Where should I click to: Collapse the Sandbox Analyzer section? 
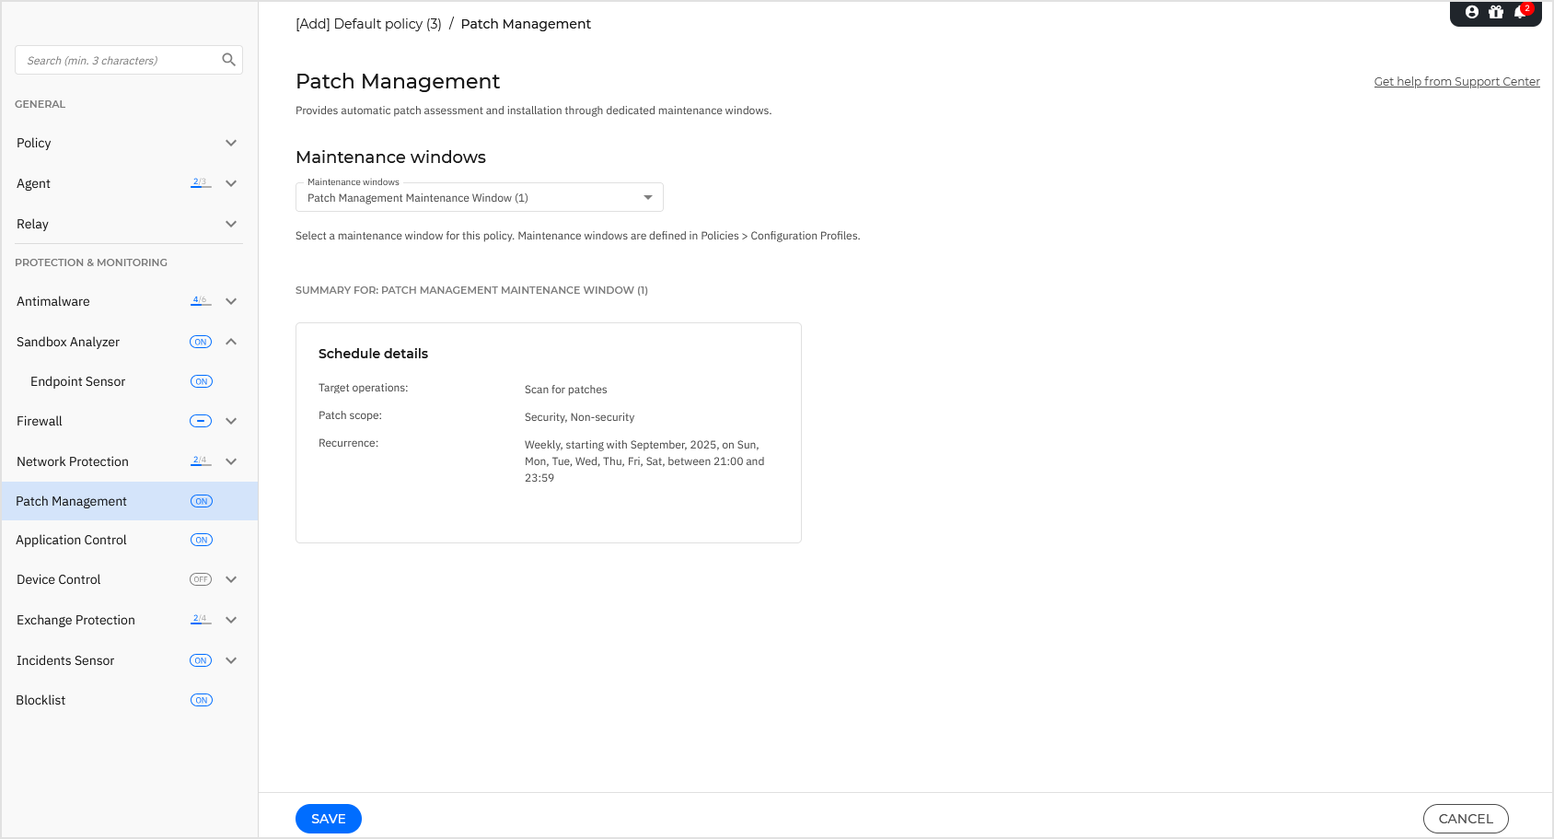231,342
